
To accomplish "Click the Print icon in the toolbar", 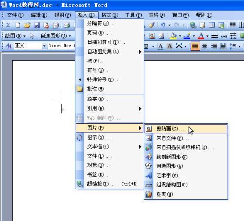I will tap(56, 25).
